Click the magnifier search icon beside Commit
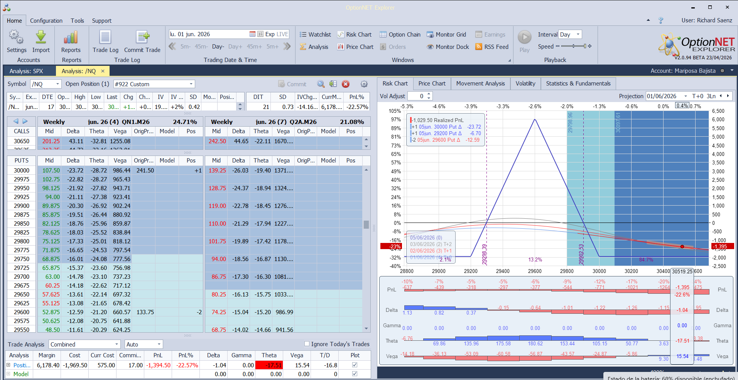Viewport: 738px width, 380px height. 321,84
